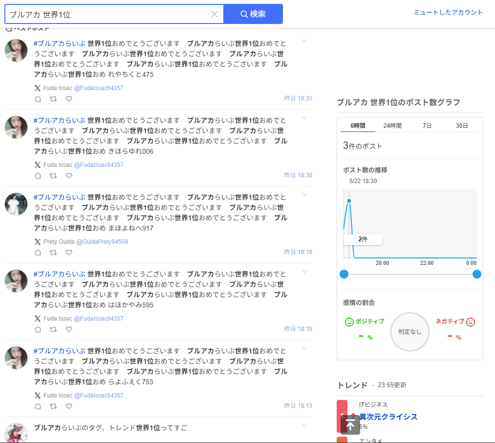Image resolution: width=495 pixels, height=443 pixels.
Task: Like the post timed 昨日 18:30
Action: (x=69, y=176)
